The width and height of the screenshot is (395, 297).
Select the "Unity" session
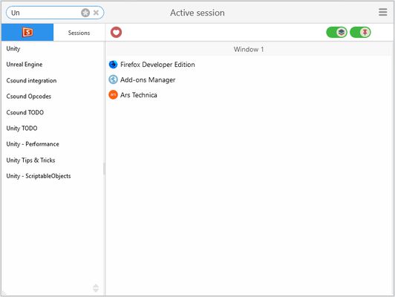[x=53, y=48]
